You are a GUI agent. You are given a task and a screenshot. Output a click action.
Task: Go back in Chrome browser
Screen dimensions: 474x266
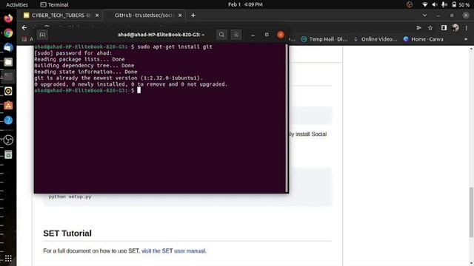coord(24,28)
